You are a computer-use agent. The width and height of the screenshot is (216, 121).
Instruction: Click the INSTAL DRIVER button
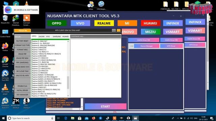[x=22, y=90]
